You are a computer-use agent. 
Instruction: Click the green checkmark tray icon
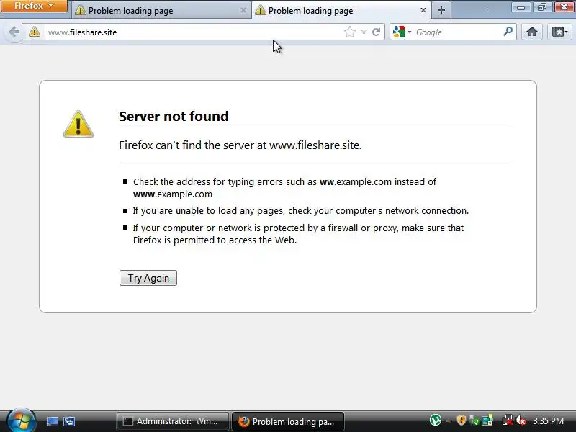tap(474, 420)
